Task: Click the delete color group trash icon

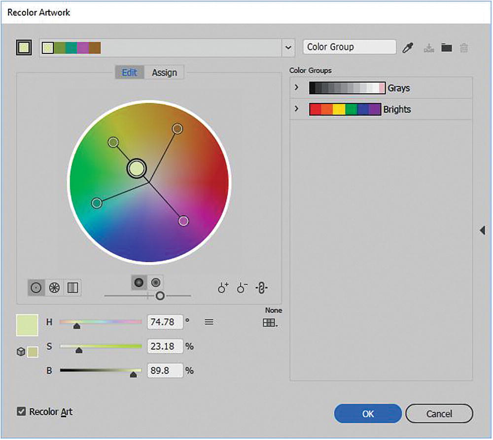Action: (x=463, y=48)
